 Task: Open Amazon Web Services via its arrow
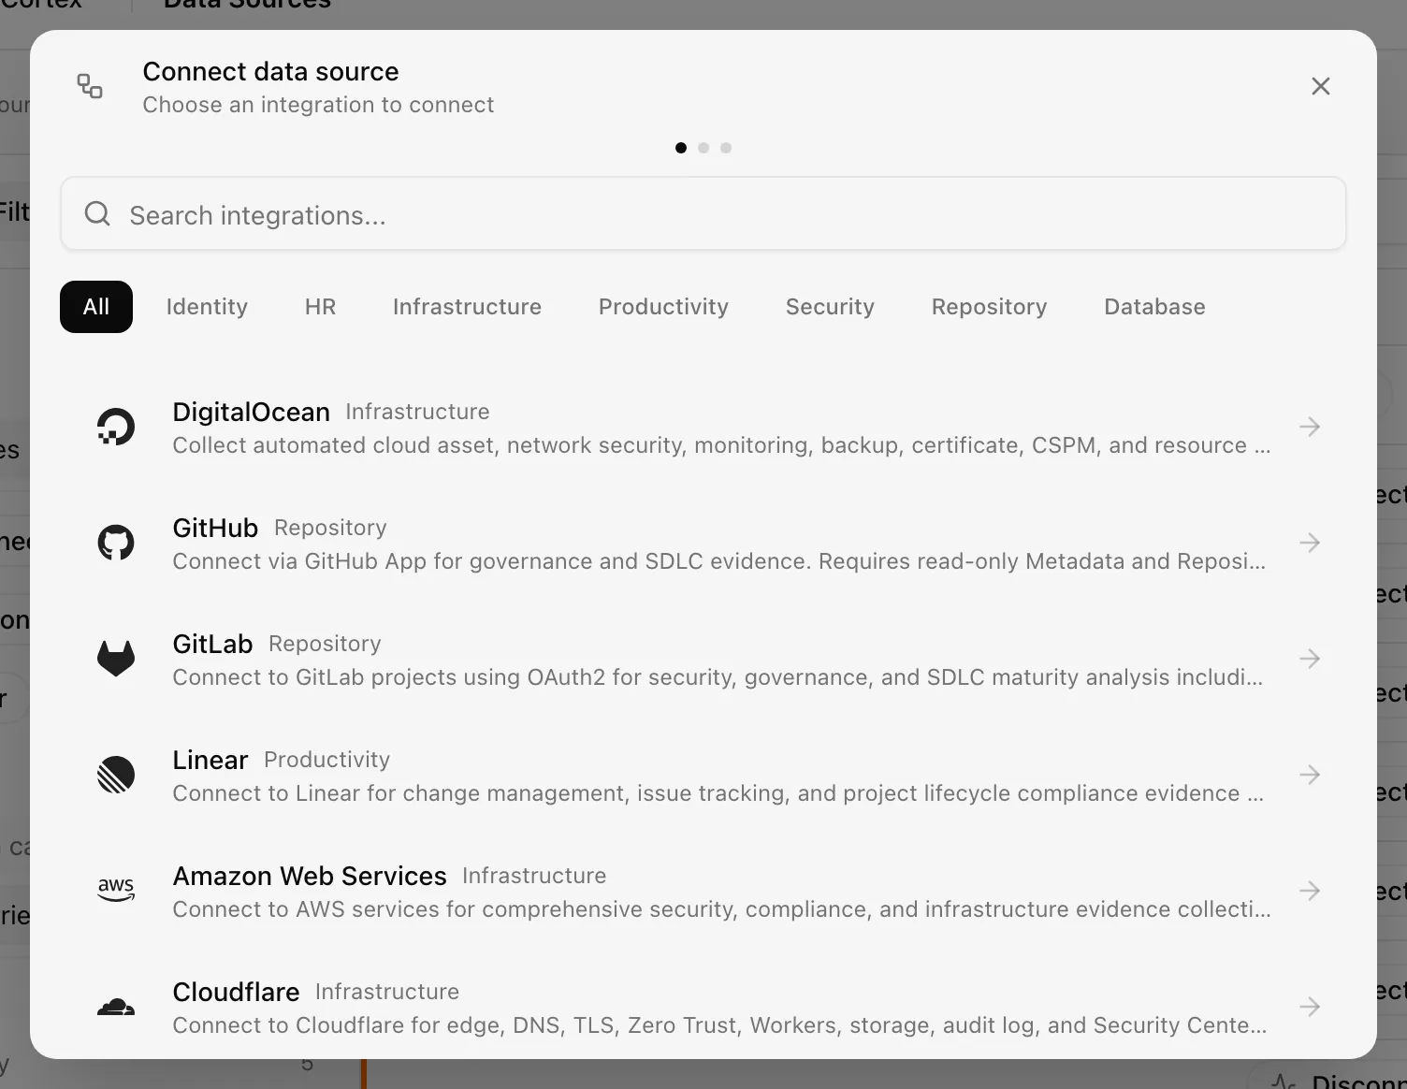pyautogui.click(x=1310, y=891)
